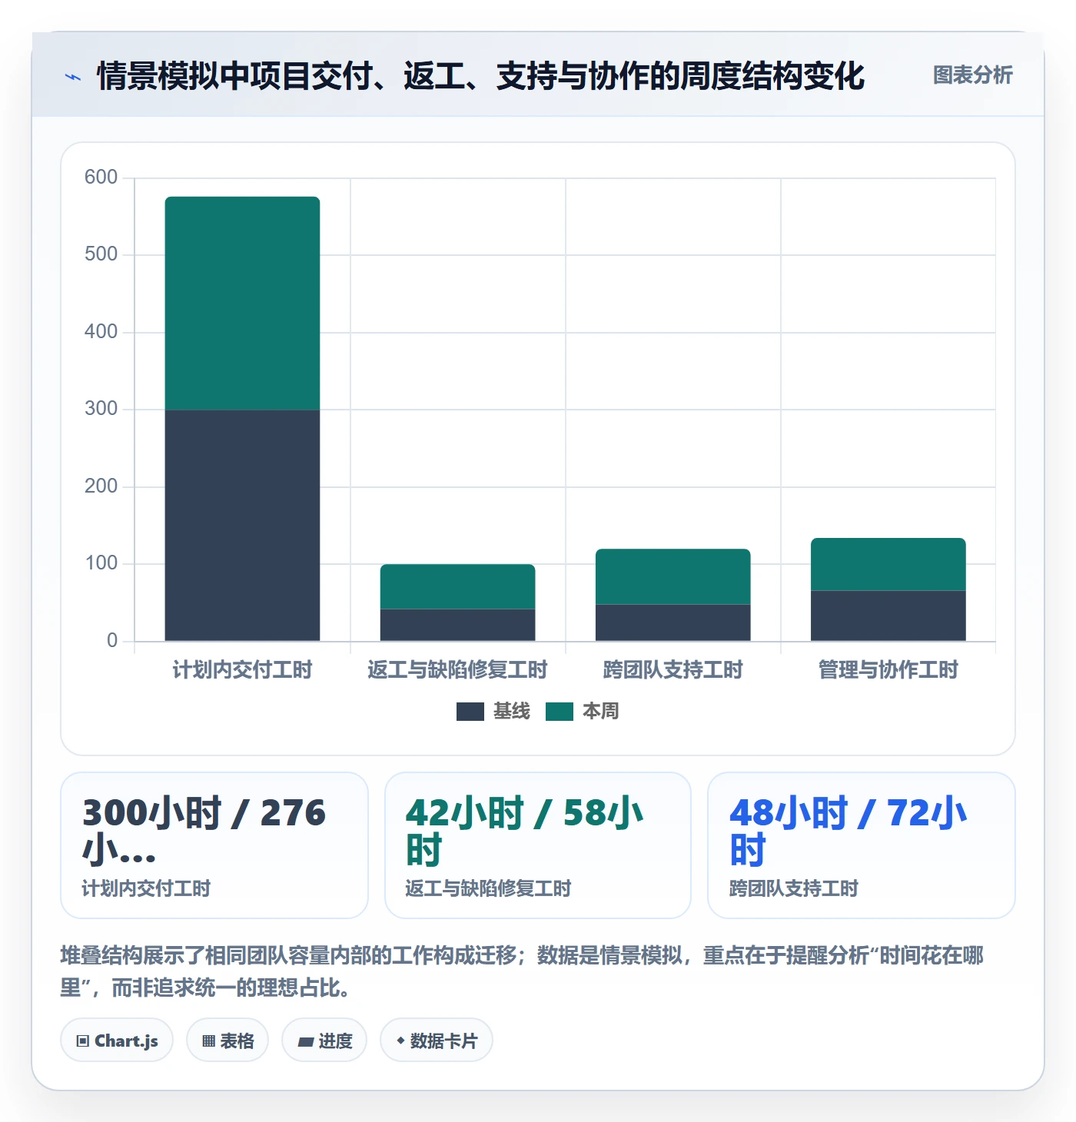Select the 表格 tag chip
The image size is (1076, 1122).
(227, 1041)
